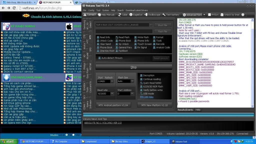This screenshot has height=144, width=256.
Task: Reload the vietfones forum page
Action: tap(14, 8)
